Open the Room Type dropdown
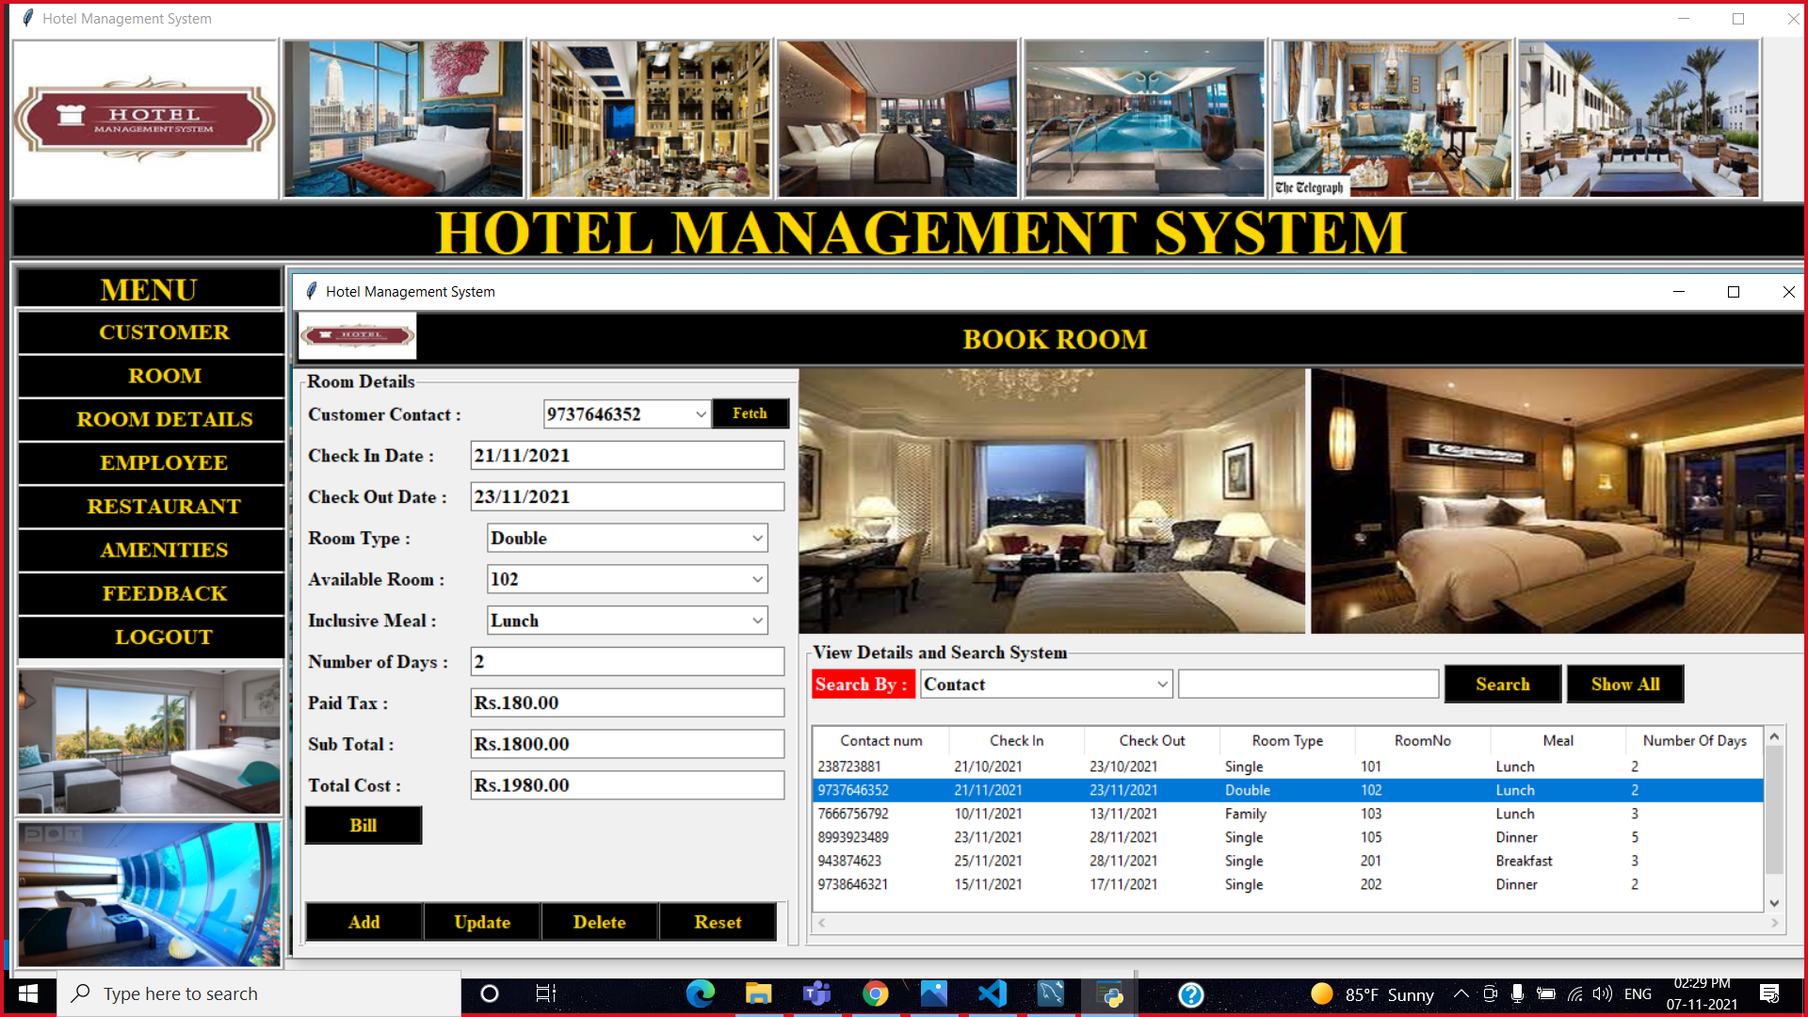Image resolution: width=1808 pixels, height=1017 pixels. [757, 538]
